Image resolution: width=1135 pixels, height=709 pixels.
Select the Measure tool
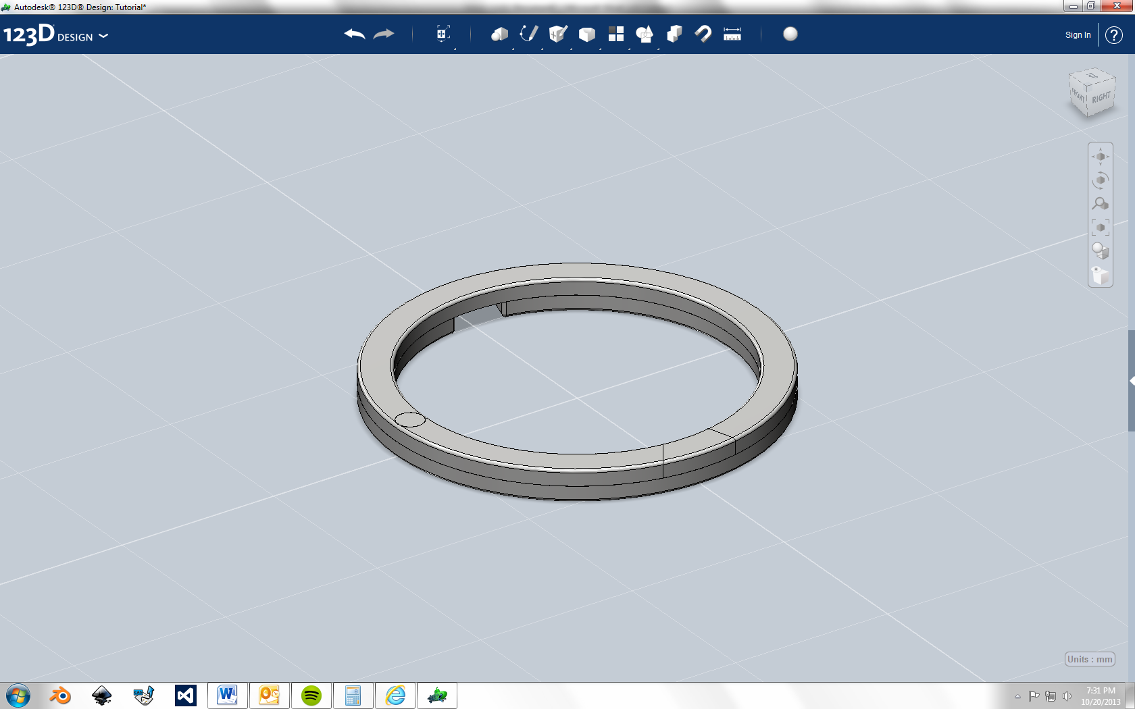click(x=731, y=33)
